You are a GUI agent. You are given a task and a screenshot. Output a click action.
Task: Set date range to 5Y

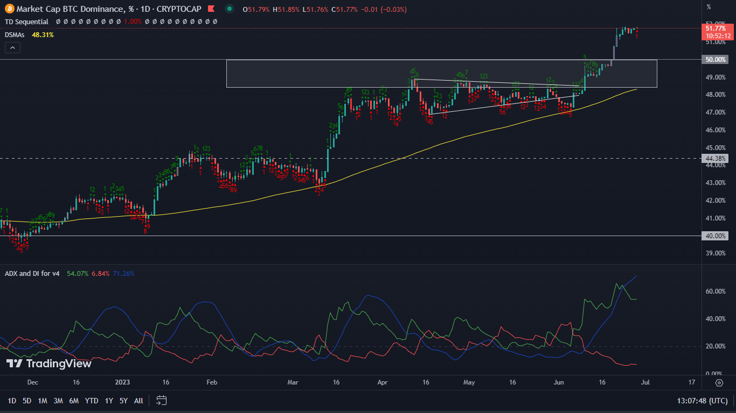(x=123, y=401)
